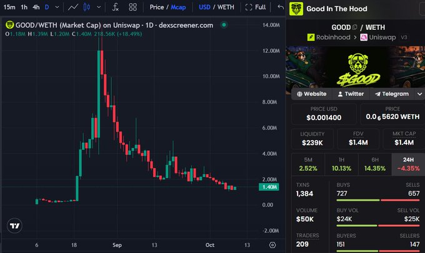Screen dimensions: 425x253
Task: Select the 15m timeframe
Action: click(x=9, y=7)
